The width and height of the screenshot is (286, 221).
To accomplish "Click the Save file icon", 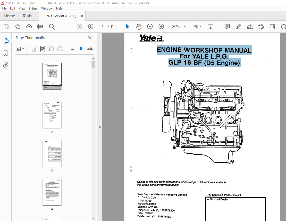I will pos(6,27).
